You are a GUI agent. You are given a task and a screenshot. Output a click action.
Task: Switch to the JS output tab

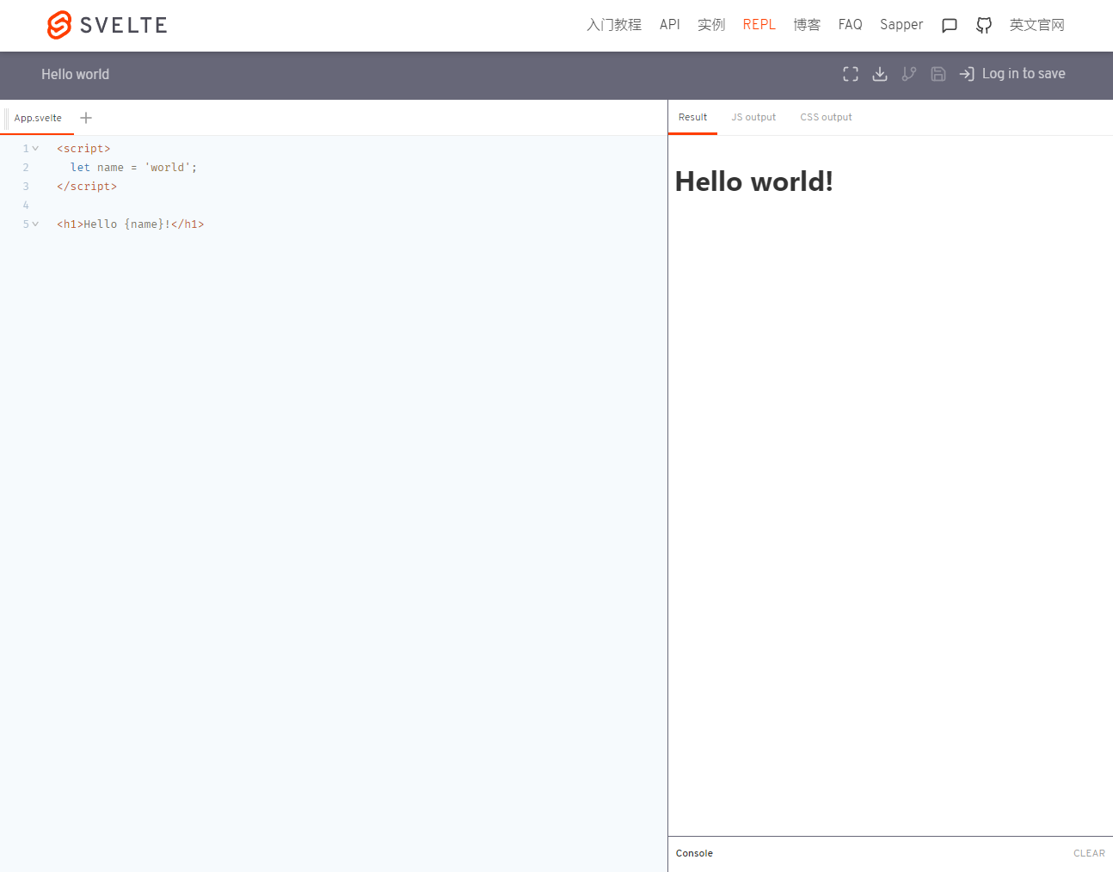[x=753, y=117]
